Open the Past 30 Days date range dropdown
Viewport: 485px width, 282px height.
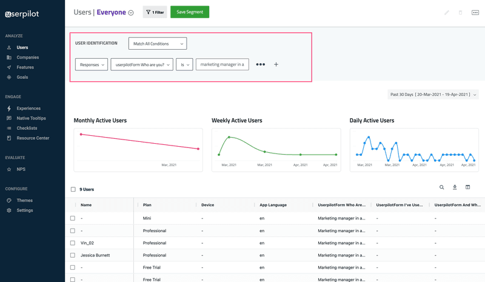[x=433, y=95]
